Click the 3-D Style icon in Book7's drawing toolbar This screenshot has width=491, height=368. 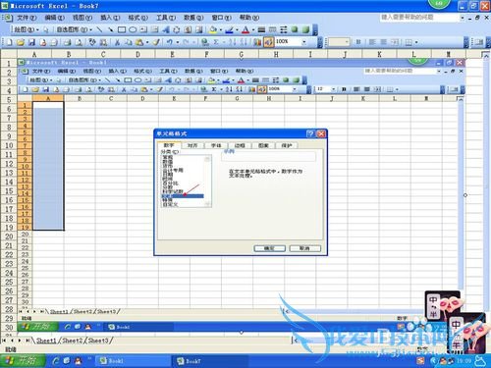click(305, 29)
